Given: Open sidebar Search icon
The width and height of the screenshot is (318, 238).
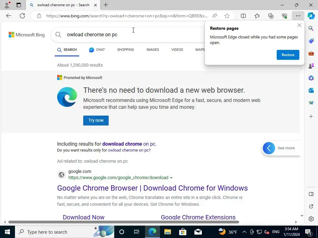Looking at the screenshot, I should point(311,28).
